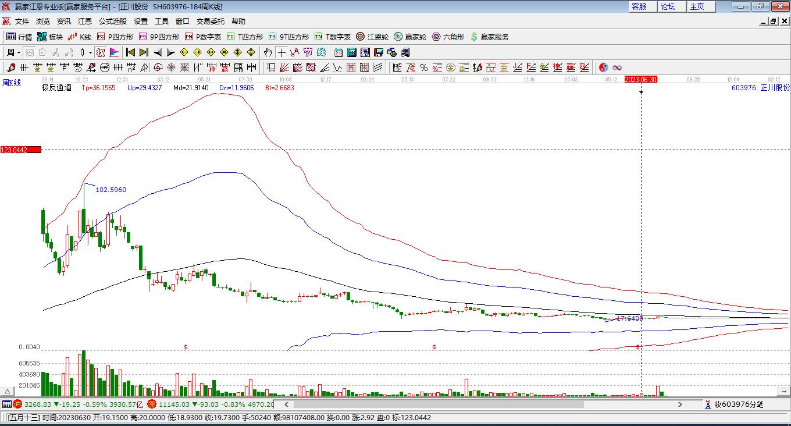
Task: Click the percent sign drawing tool
Action: 424,68
